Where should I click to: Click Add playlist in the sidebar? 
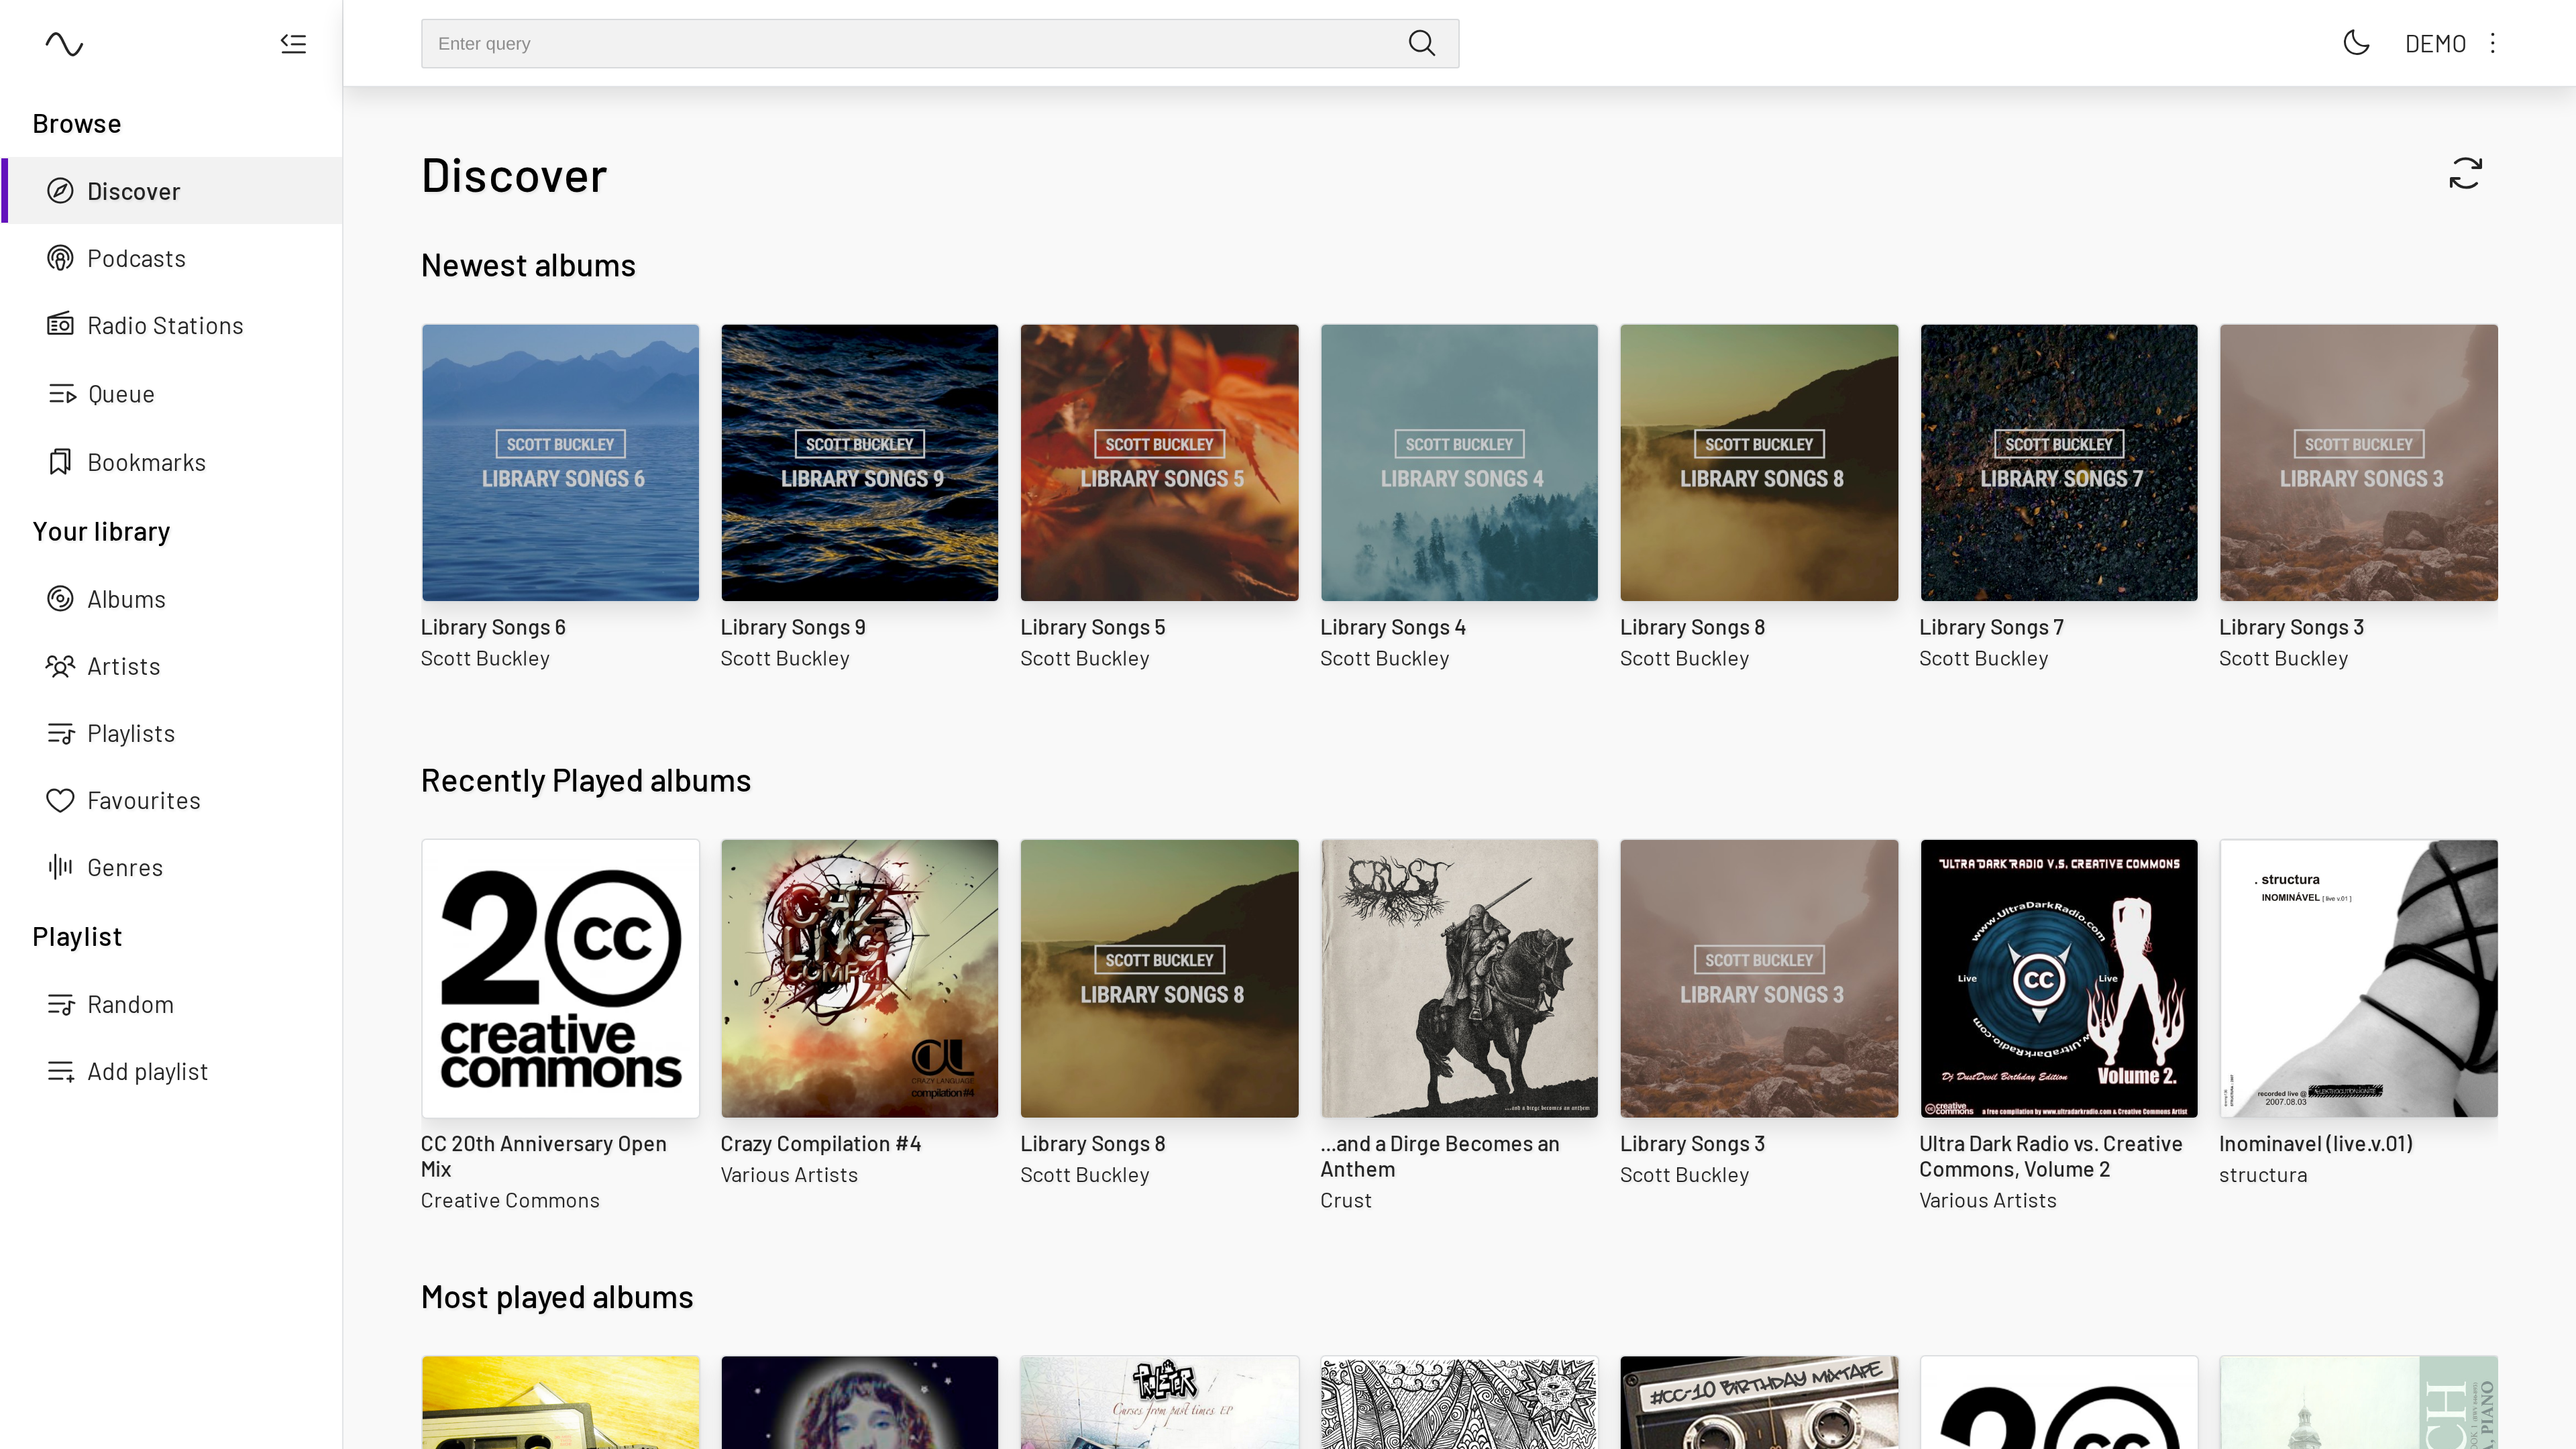(x=147, y=1072)
